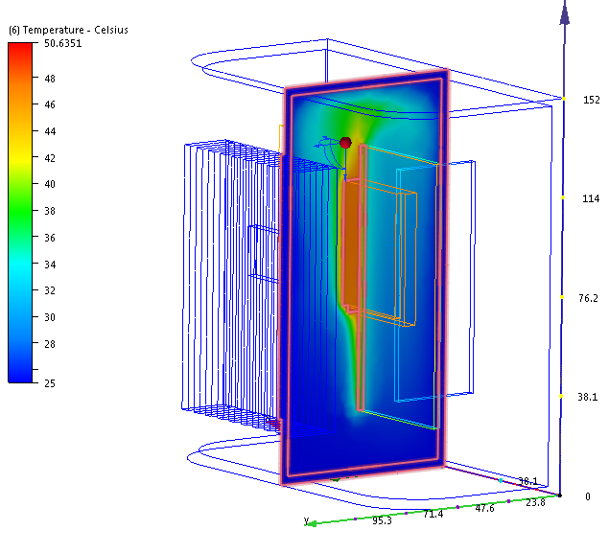Click the legend label 32
The width and height of the screenshot is (609, 553).
[50, 290]
